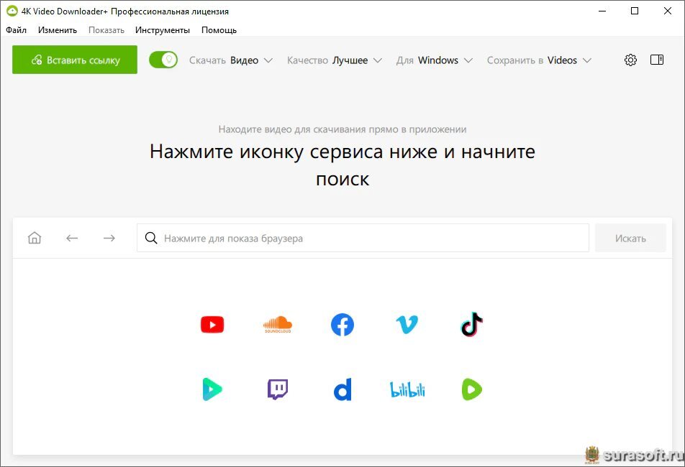
Task: Open the Файл menu
Action: point(16,30)
